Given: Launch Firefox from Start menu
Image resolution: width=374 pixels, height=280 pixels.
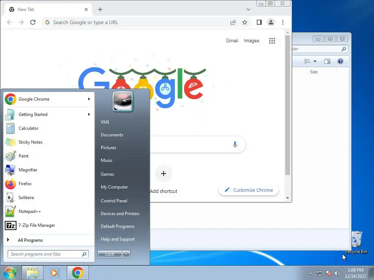Looking at the screenshot, I should pyautogui.click(x=49, y=184).
